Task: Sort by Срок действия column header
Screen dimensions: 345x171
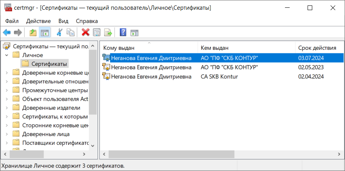Action: (319, 48)
